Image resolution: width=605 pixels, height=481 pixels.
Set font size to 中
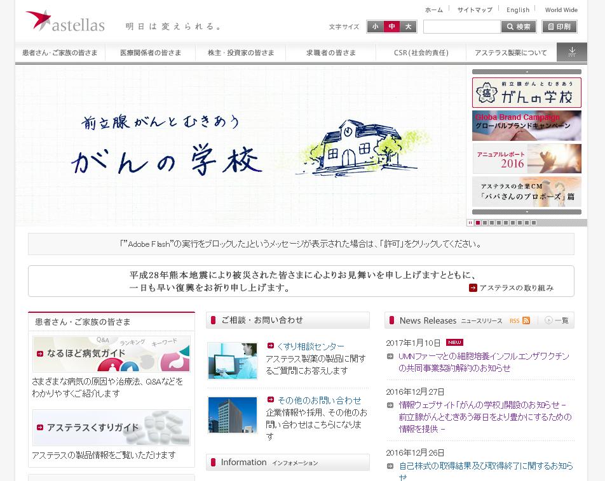[x=391, y=27]
